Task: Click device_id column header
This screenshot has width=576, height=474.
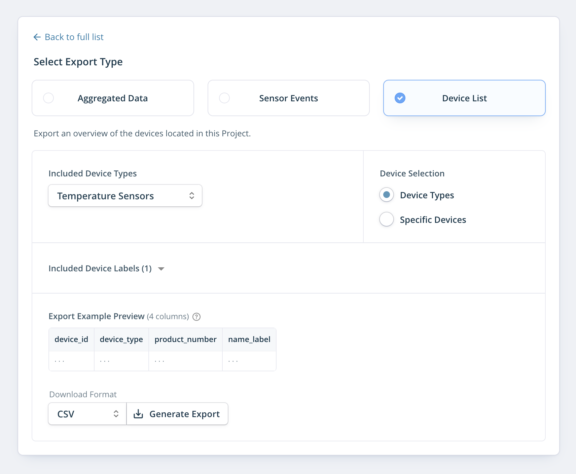Action: (71, 339)
